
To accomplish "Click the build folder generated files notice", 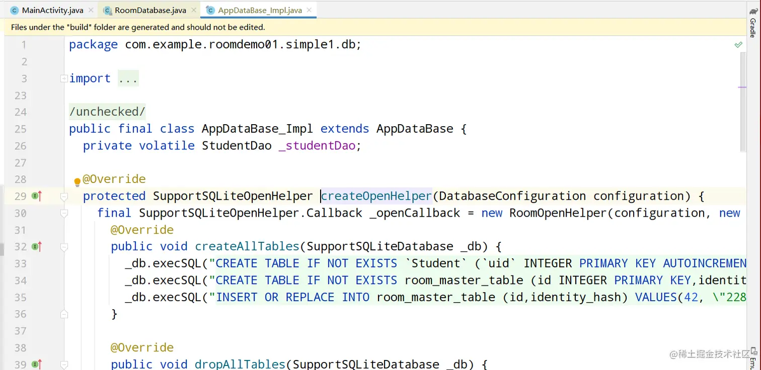I will pos(138,27).
